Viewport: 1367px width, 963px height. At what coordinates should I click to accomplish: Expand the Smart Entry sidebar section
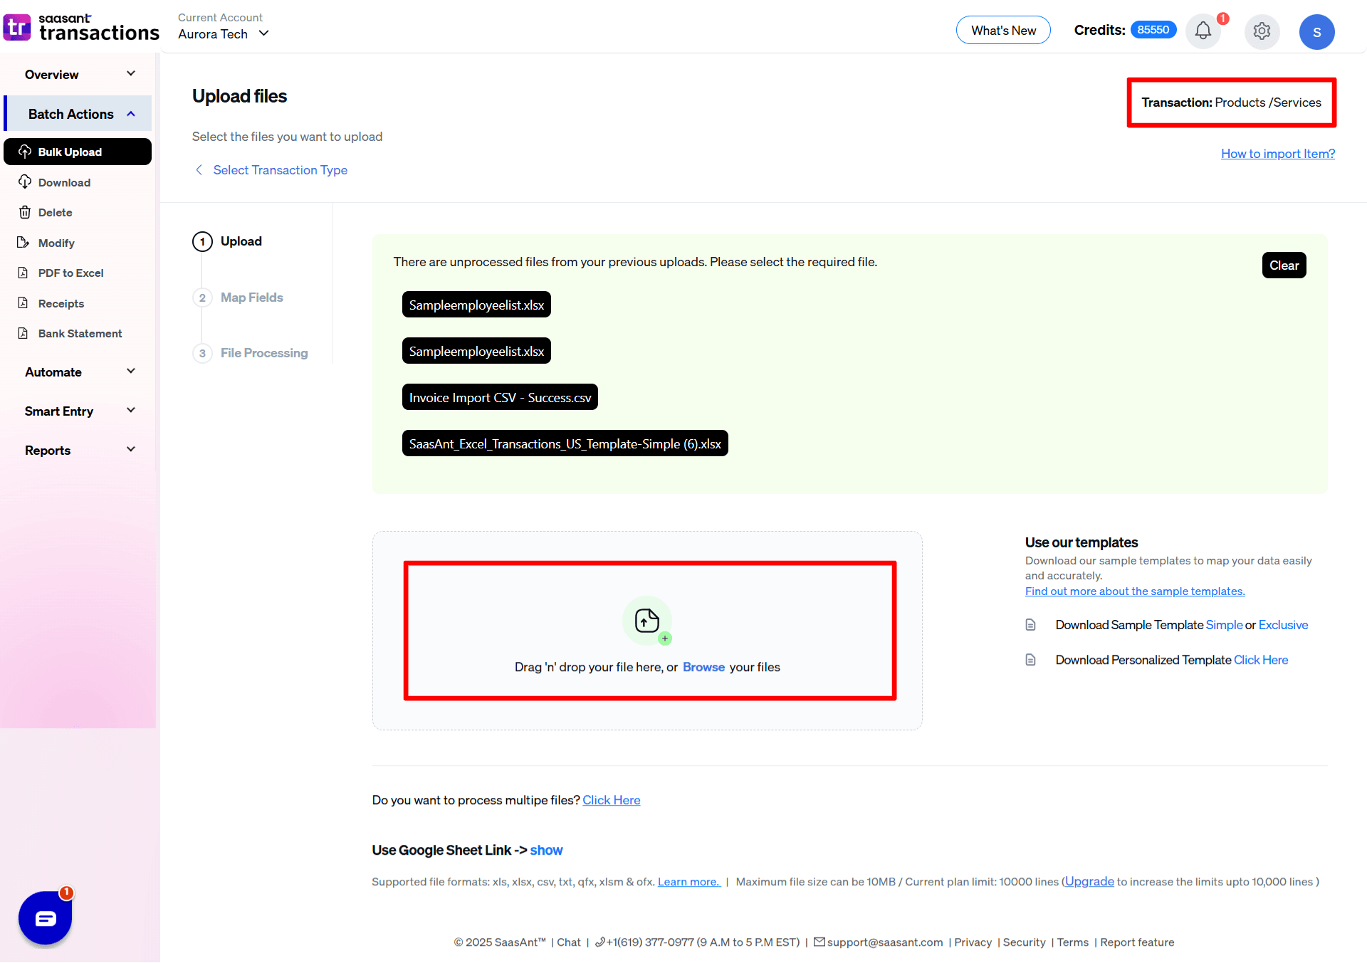pos(80,411)
